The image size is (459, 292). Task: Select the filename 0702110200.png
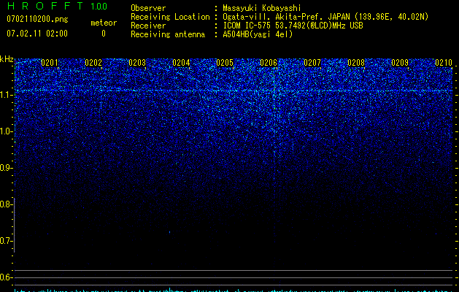37,19
